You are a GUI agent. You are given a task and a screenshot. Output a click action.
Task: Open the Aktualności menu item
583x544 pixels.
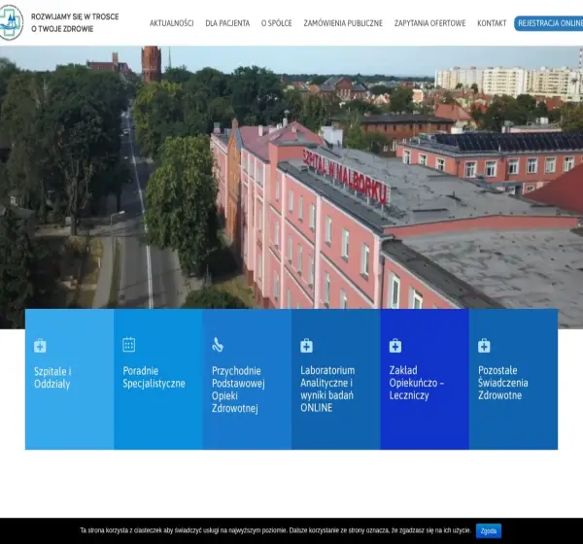171,23
